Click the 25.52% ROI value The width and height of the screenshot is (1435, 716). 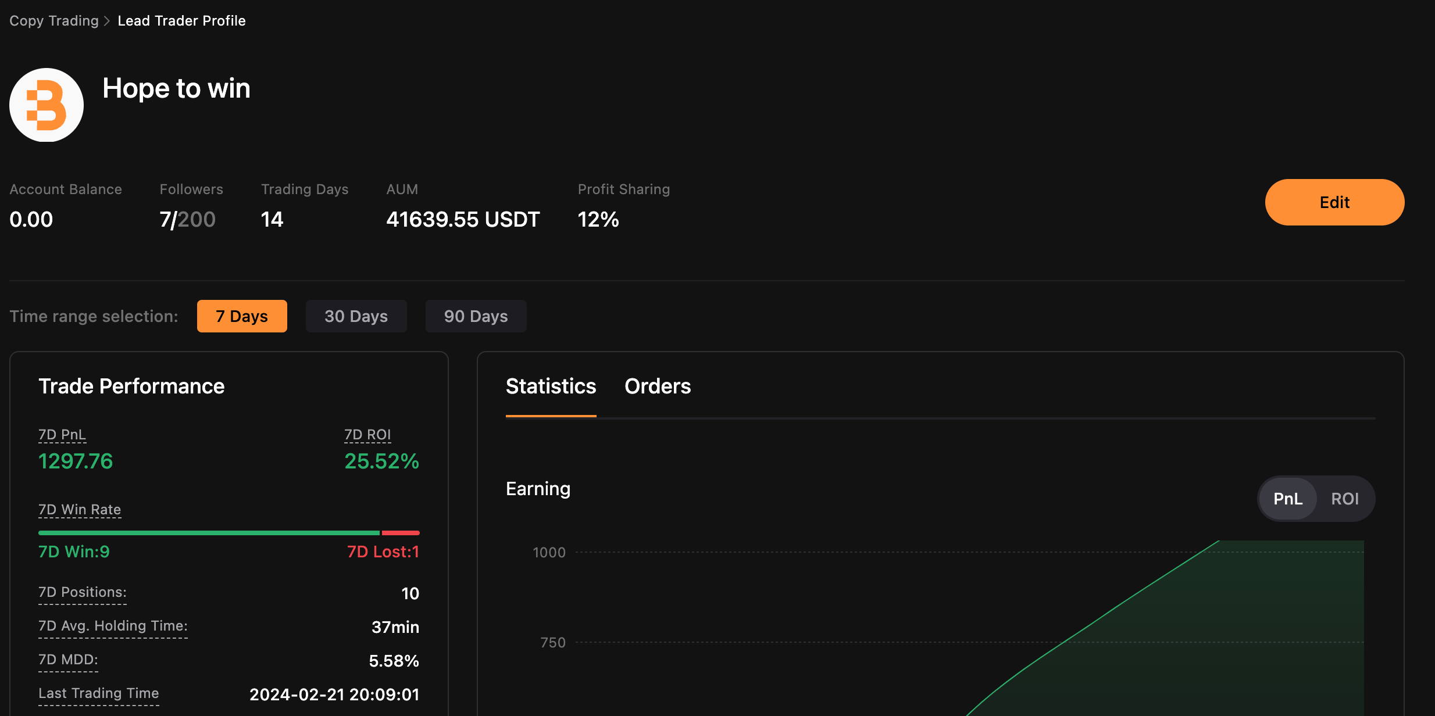(x=381, y=461)
